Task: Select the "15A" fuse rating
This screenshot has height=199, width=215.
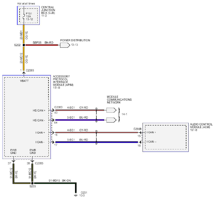Action: 29,16
